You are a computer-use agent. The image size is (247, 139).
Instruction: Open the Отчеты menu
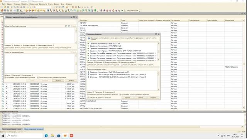[x=50, y=4]
